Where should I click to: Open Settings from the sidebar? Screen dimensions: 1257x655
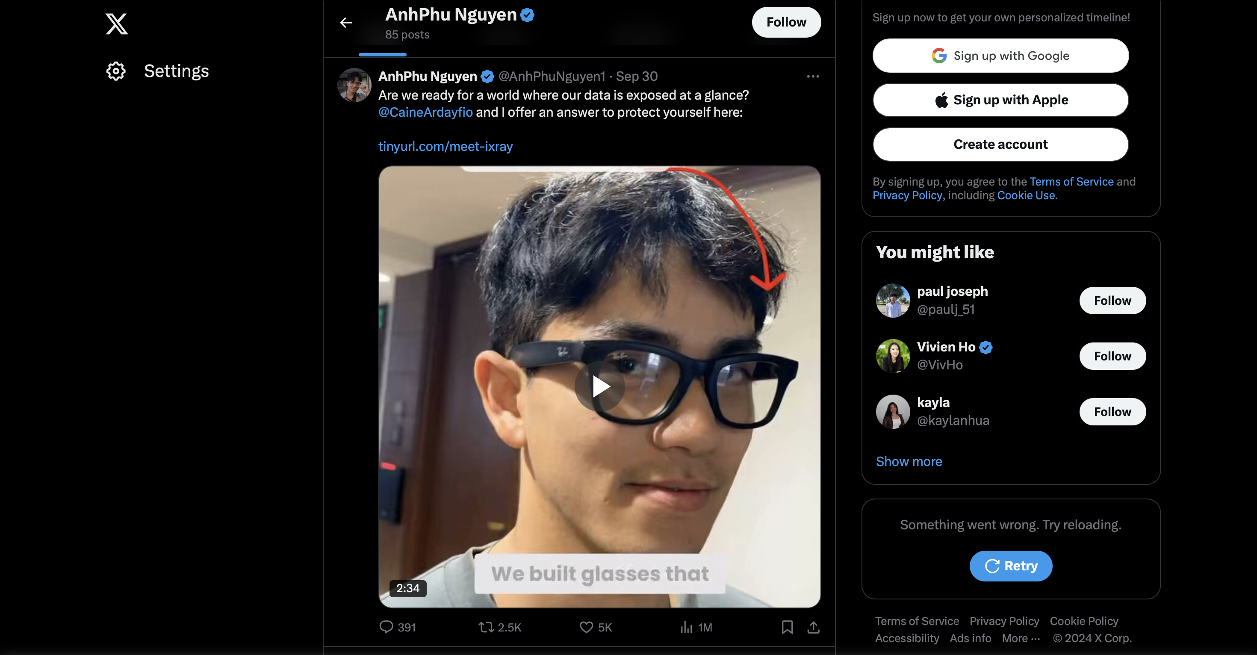tap(157, 71)
